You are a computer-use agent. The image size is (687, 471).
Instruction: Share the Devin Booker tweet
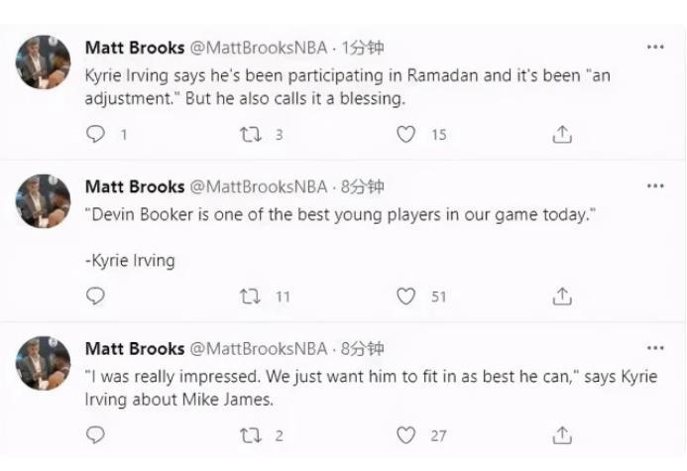[562, 295]
